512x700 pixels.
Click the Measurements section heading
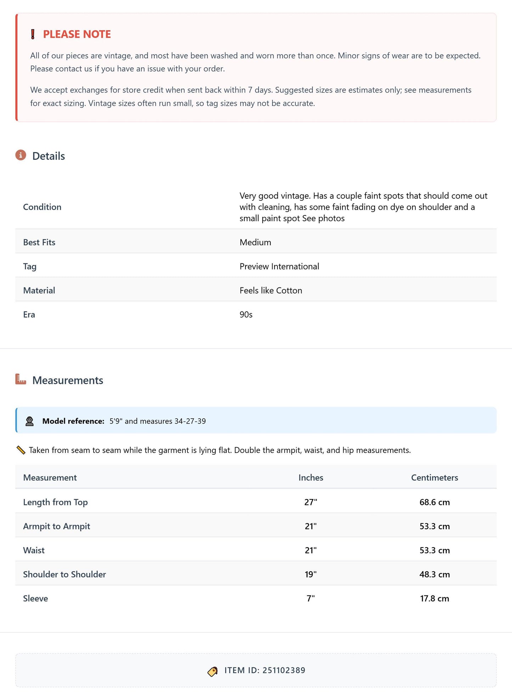pos(68,380)
